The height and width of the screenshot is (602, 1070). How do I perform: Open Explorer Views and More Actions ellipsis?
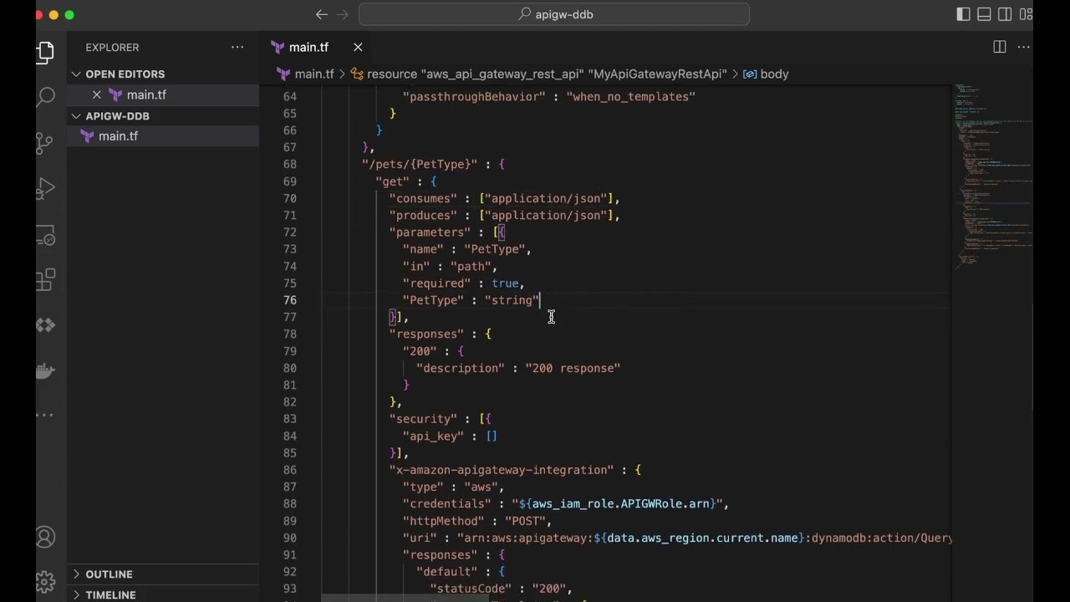[x=237, y=47]
